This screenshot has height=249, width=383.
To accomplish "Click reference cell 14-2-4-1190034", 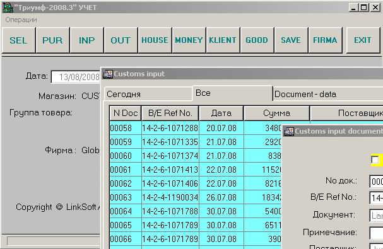I will tap(170, 197).
